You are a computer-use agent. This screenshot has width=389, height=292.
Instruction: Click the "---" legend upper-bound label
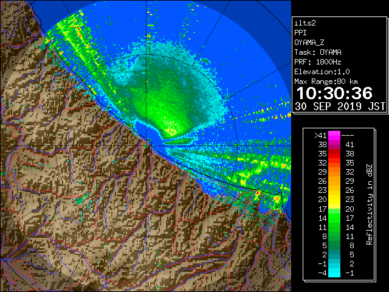point(348,136)
